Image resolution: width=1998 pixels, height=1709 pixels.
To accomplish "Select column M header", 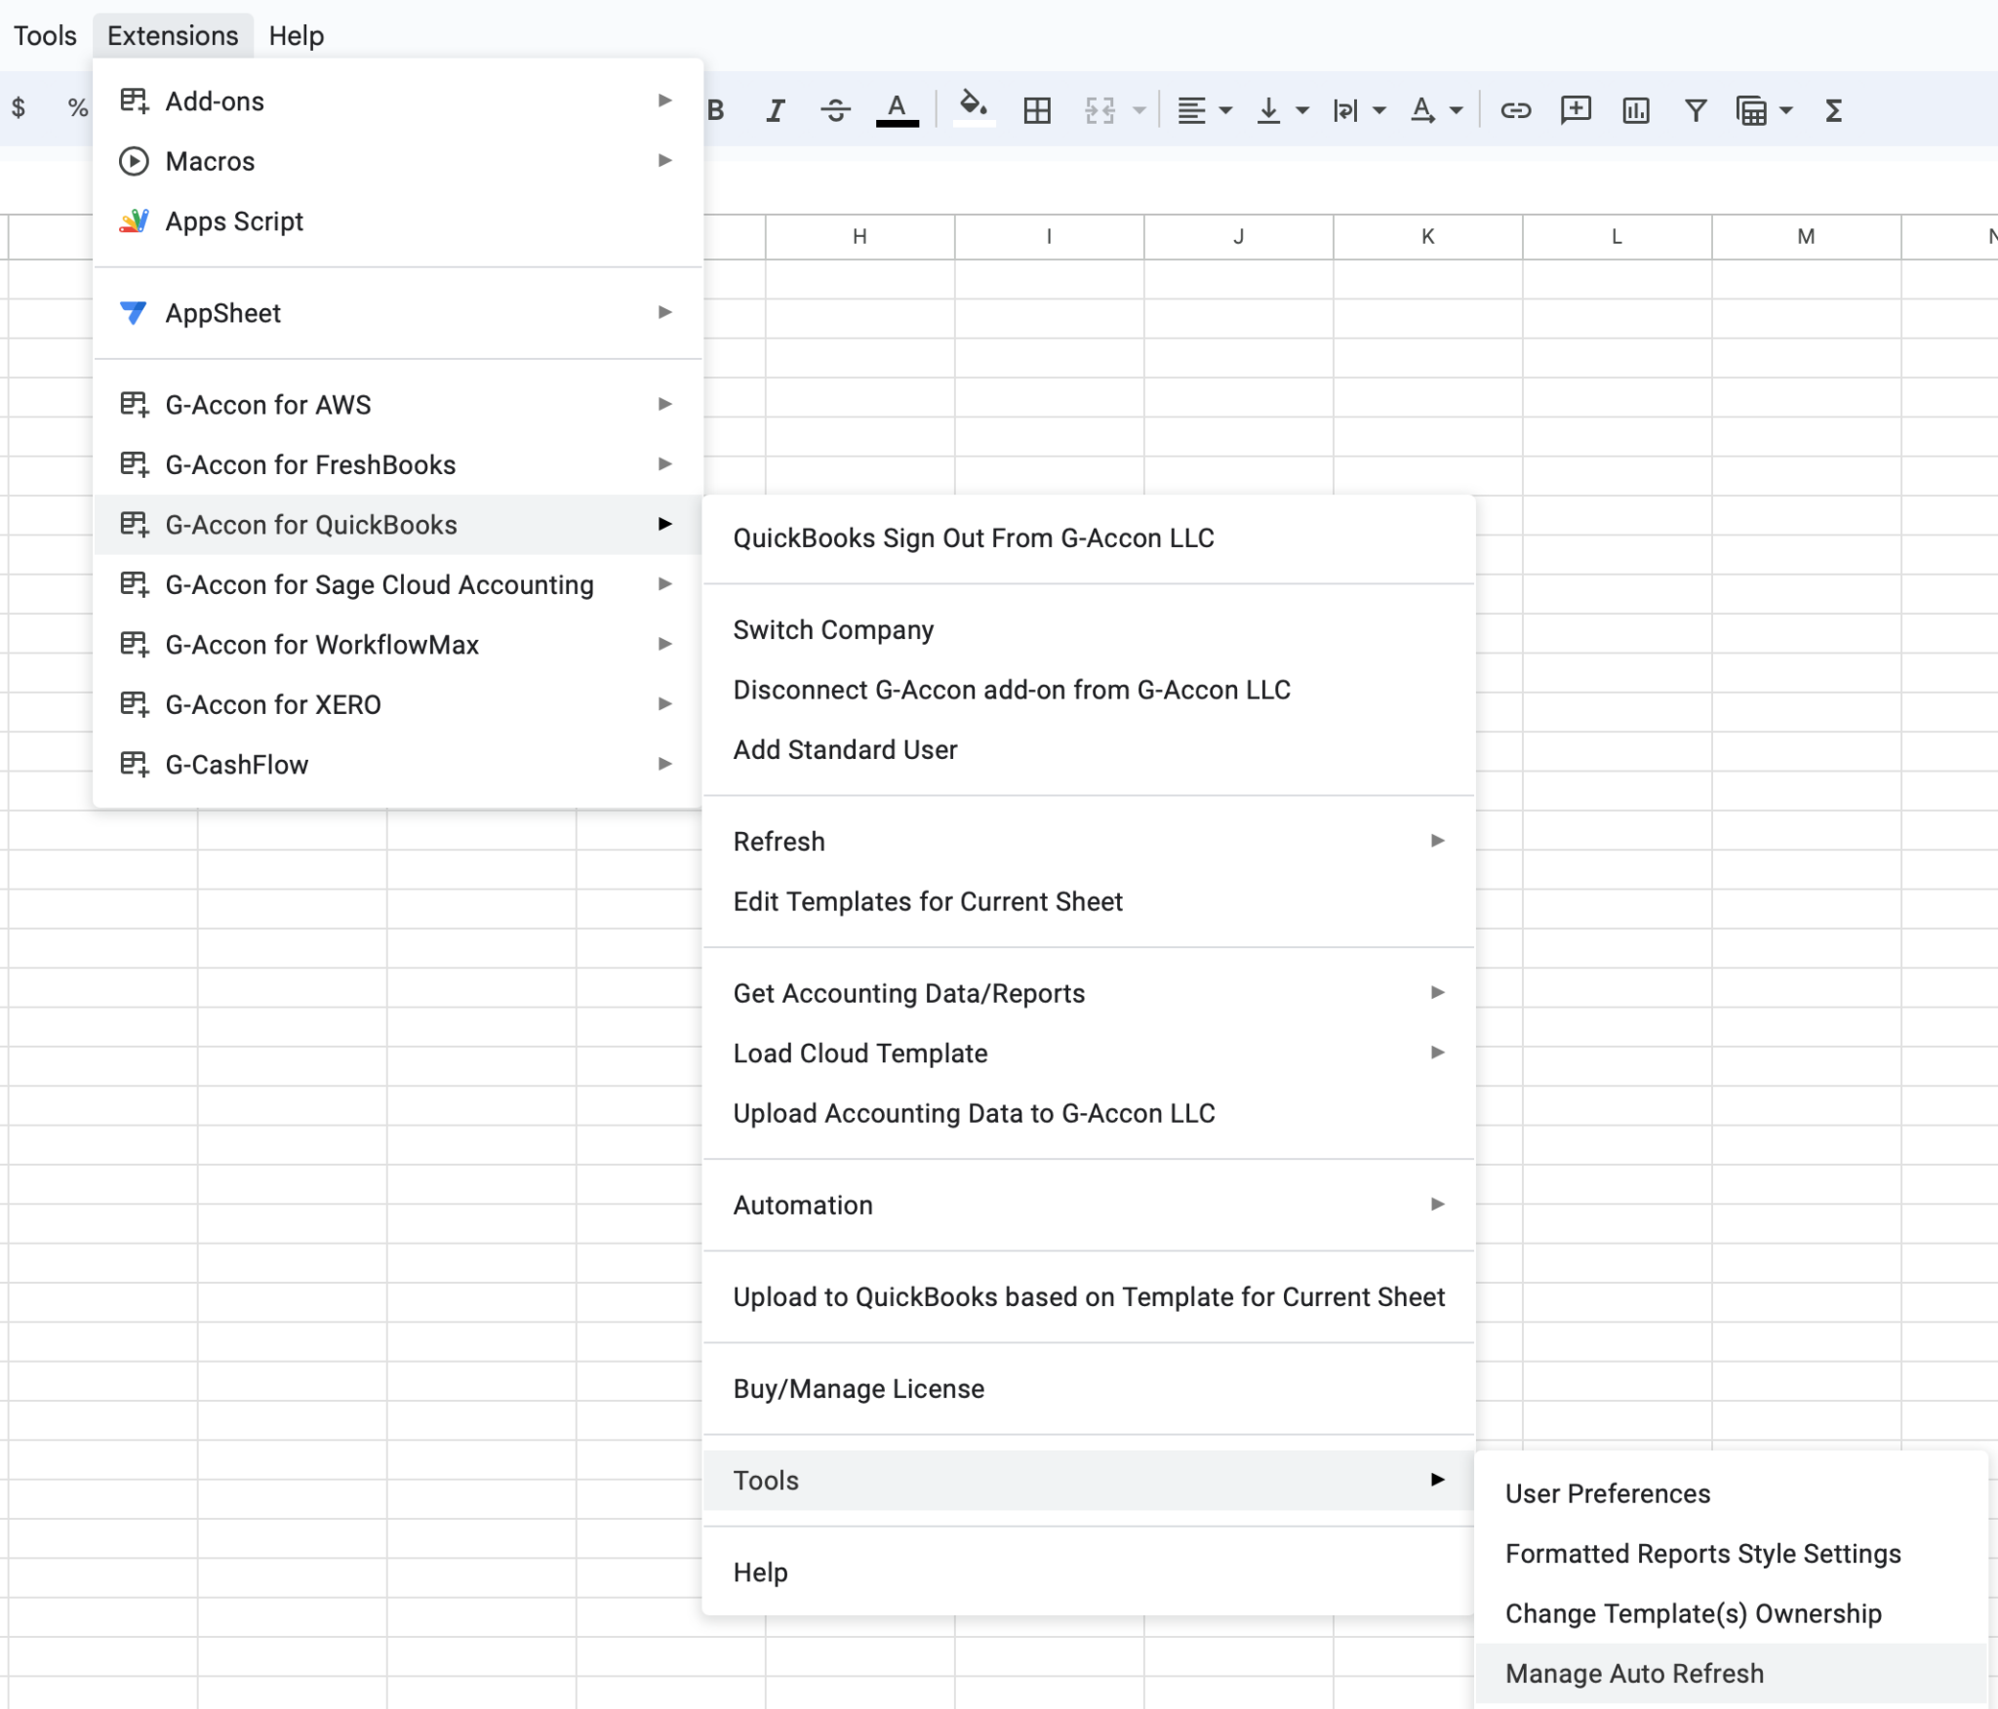I will (x=1806, y=237).
